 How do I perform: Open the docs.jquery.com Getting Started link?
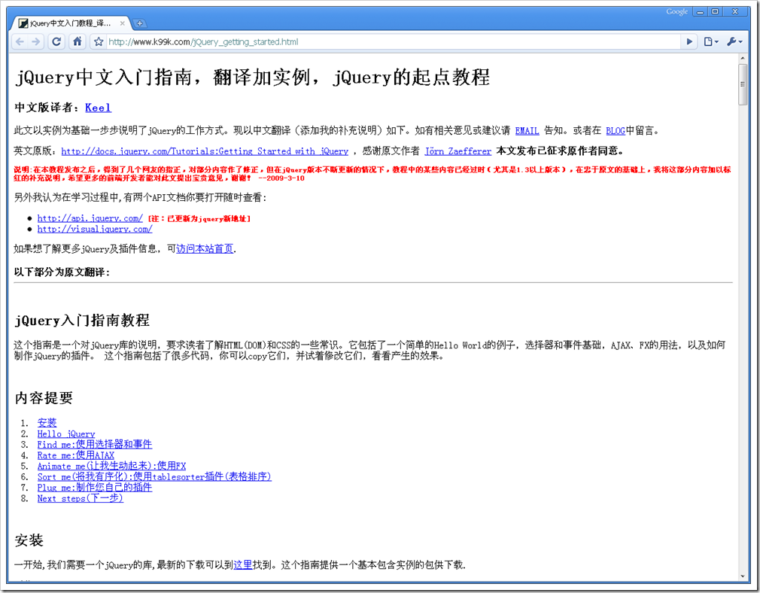[x=205, y=151]
